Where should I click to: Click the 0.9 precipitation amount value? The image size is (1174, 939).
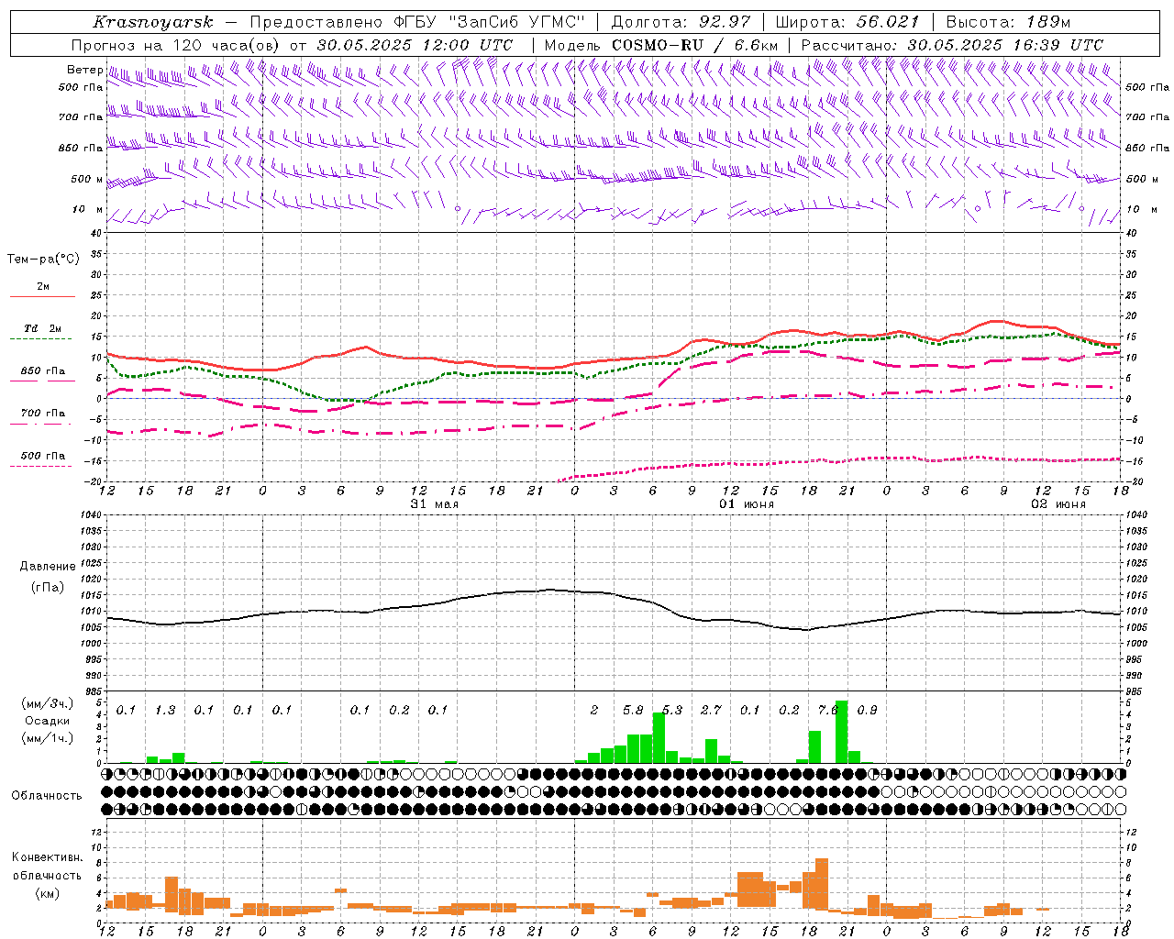tap(867, 710)
